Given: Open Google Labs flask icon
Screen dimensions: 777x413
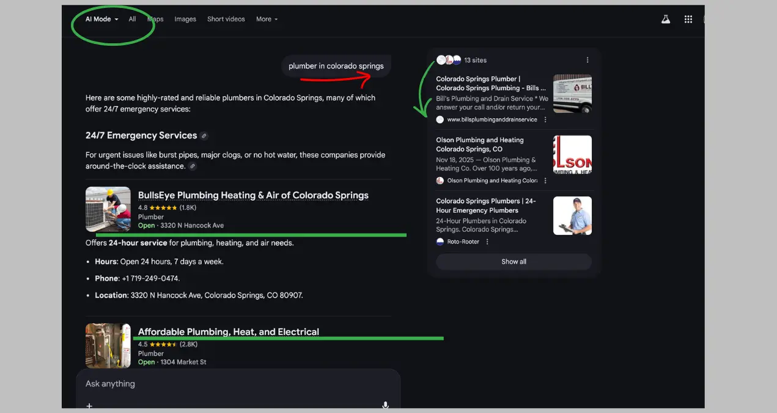Looking at the screenshot, I should tap(666, 20).
